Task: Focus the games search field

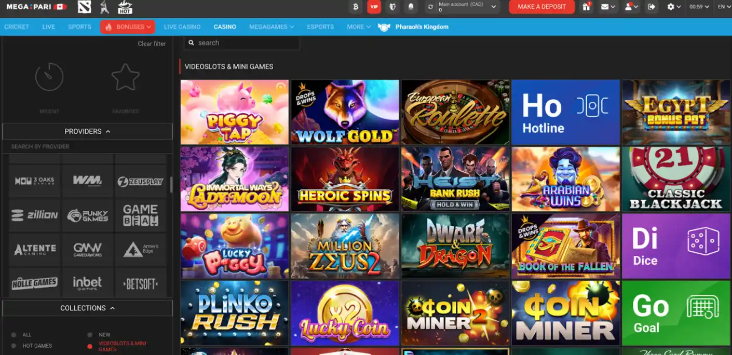Action: 242,43
